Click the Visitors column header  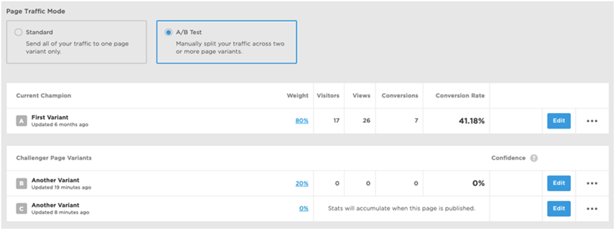[329, 96]
